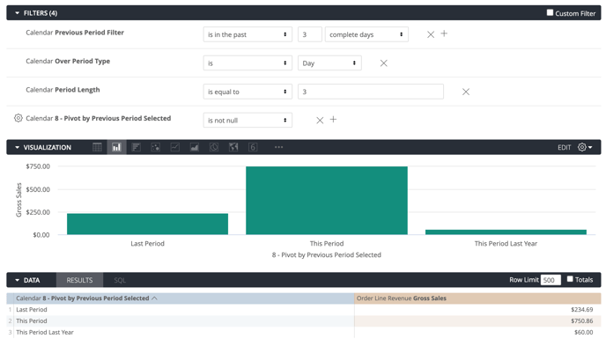
Task: Add condition to Pivot by Previous Period filter
Action: click(333, 120)
